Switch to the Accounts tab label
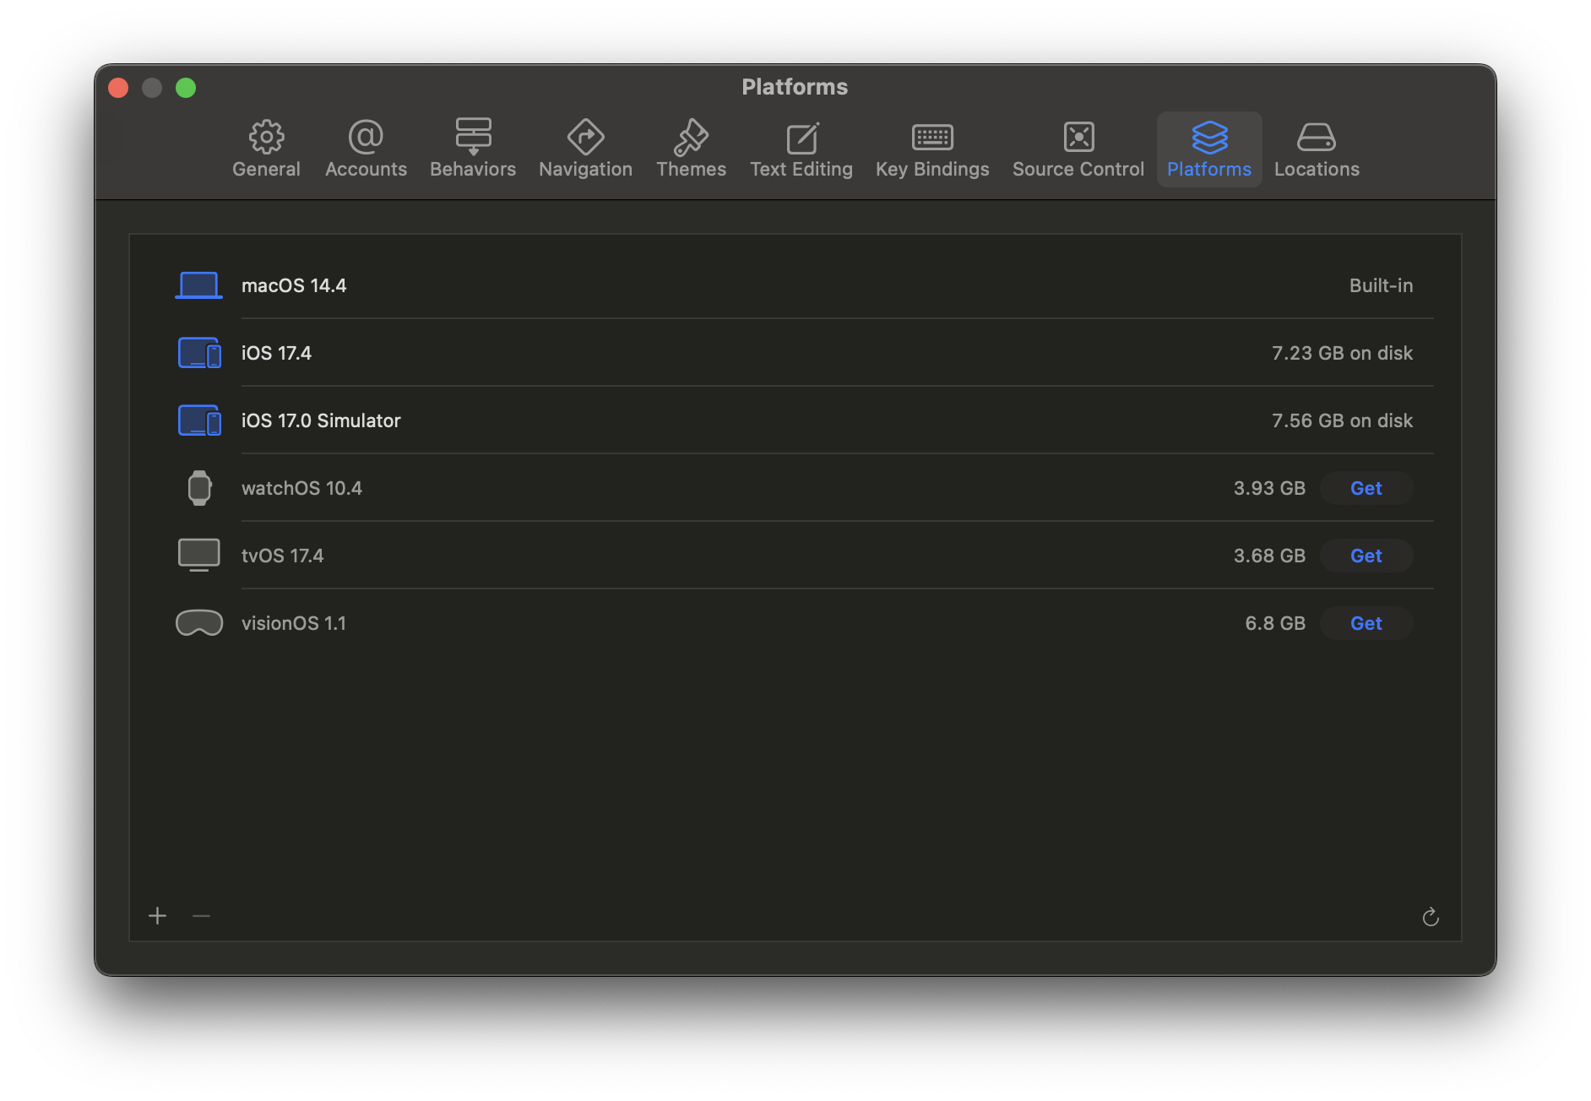Viewport: 1591px width, 1101px height. click(366, 169)
